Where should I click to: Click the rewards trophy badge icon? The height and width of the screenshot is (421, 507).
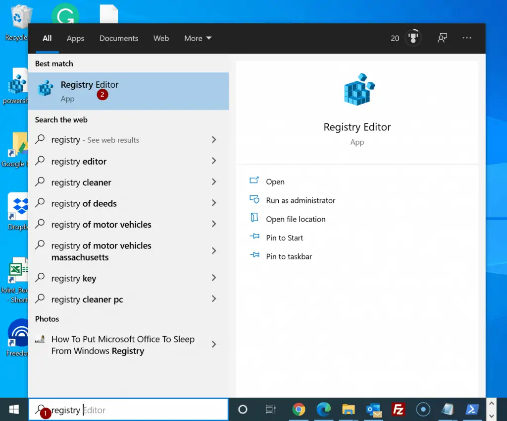pos(413,38)
